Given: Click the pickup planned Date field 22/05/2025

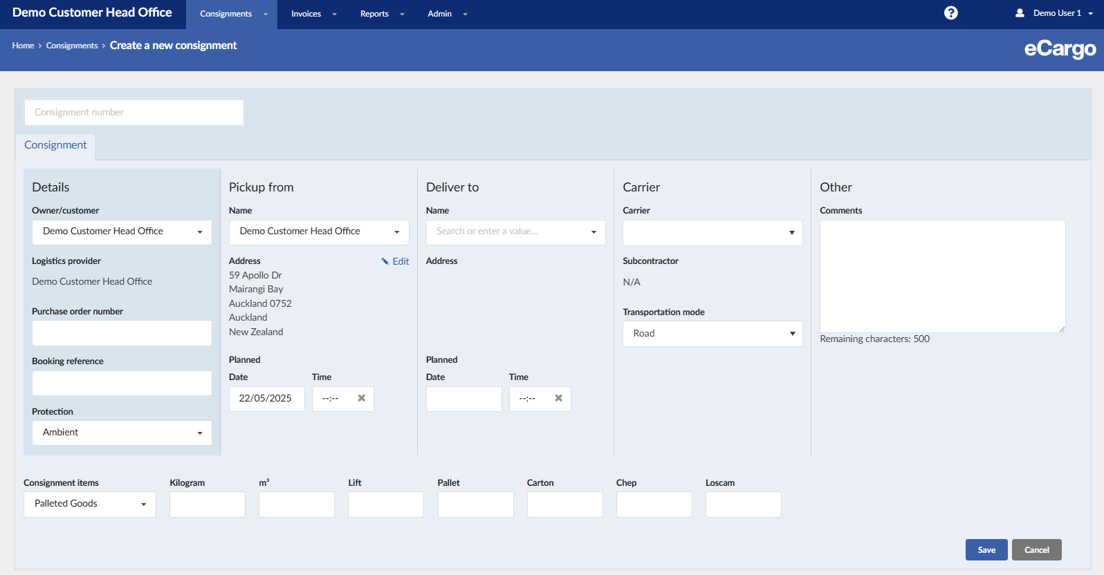Looking at the screenshot, I should [267, 399].
